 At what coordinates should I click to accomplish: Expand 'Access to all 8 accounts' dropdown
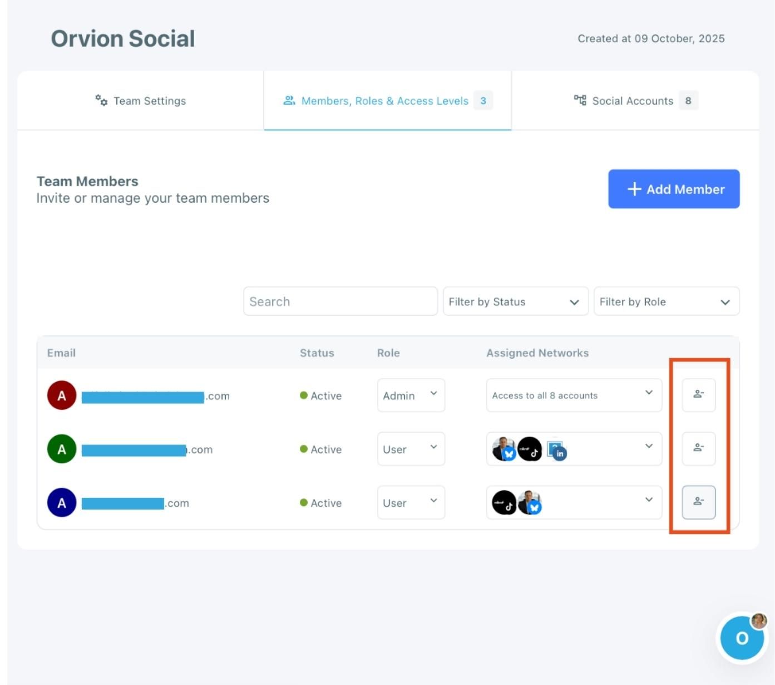(574, 395)
